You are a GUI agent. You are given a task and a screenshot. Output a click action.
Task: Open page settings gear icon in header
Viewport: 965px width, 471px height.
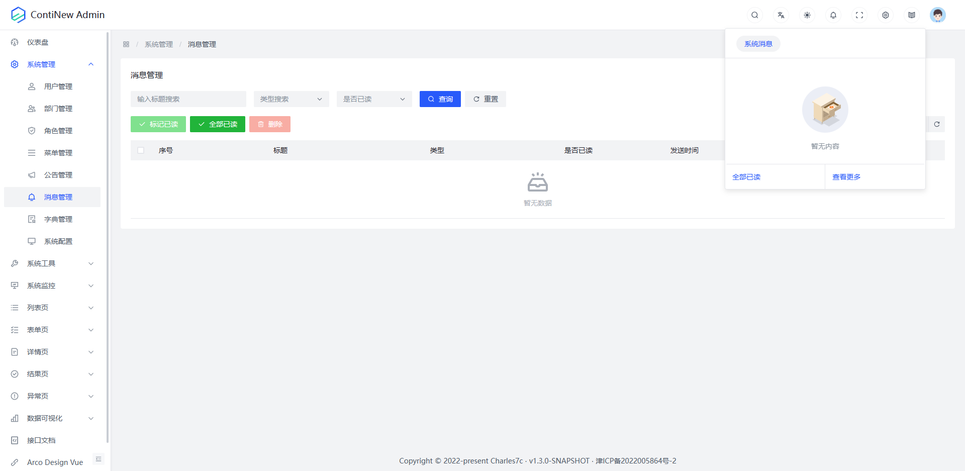pos(885,15)
